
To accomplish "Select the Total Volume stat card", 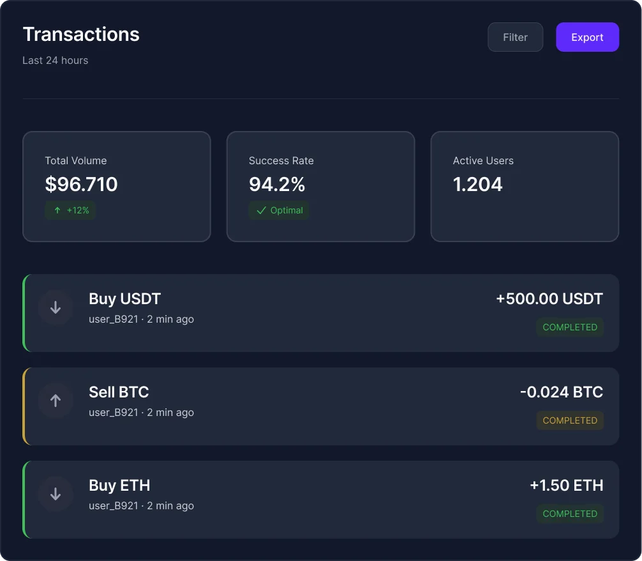I will pos(116,187).
